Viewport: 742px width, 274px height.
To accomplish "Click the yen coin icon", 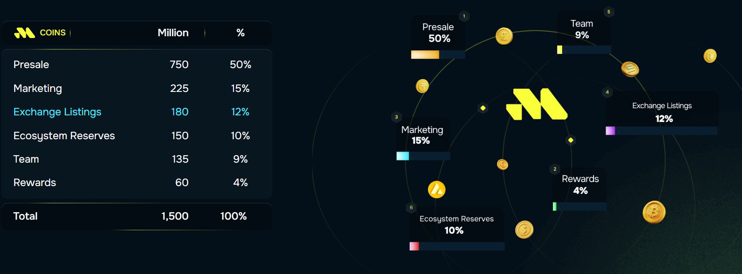I will (710, 56).
